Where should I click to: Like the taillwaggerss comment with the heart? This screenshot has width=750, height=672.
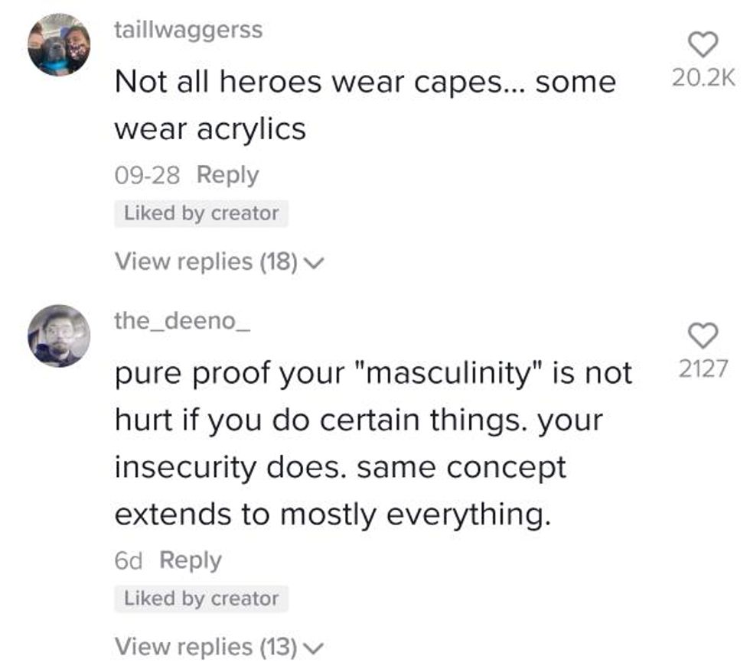pos(703,46)
